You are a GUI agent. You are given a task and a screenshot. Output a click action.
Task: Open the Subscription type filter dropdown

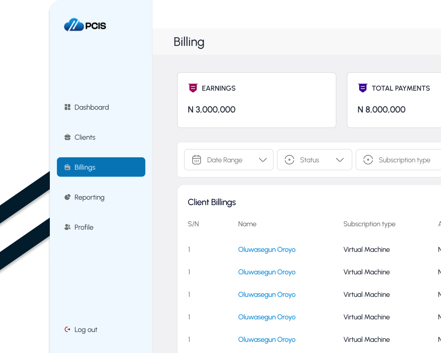[398, 160]
